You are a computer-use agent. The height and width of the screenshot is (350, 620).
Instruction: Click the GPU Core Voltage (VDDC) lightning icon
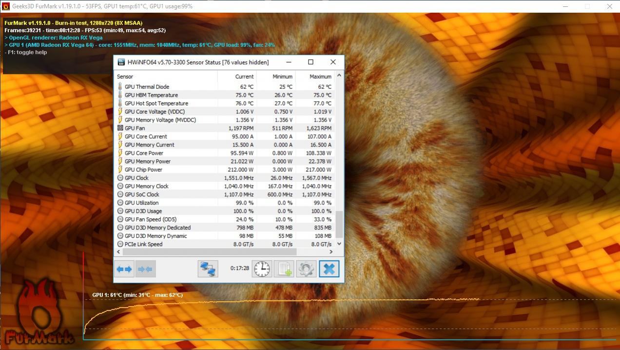pyautogui.click(x=120, y=111)
